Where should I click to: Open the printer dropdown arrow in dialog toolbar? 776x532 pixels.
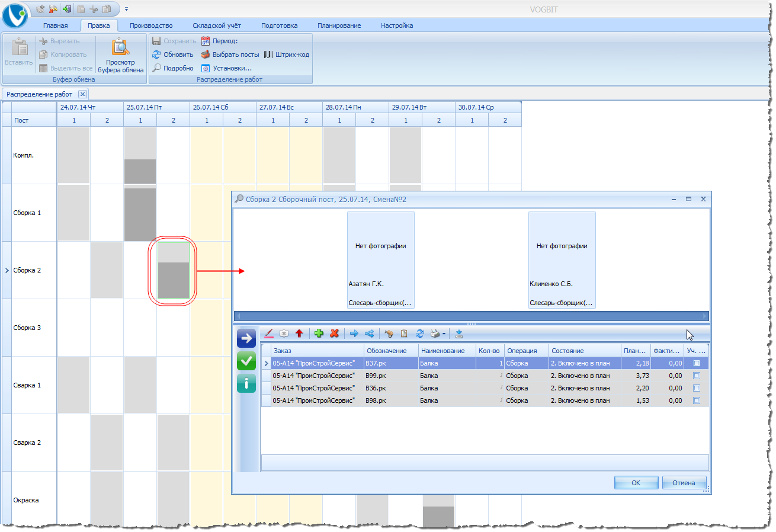point(444,334)
